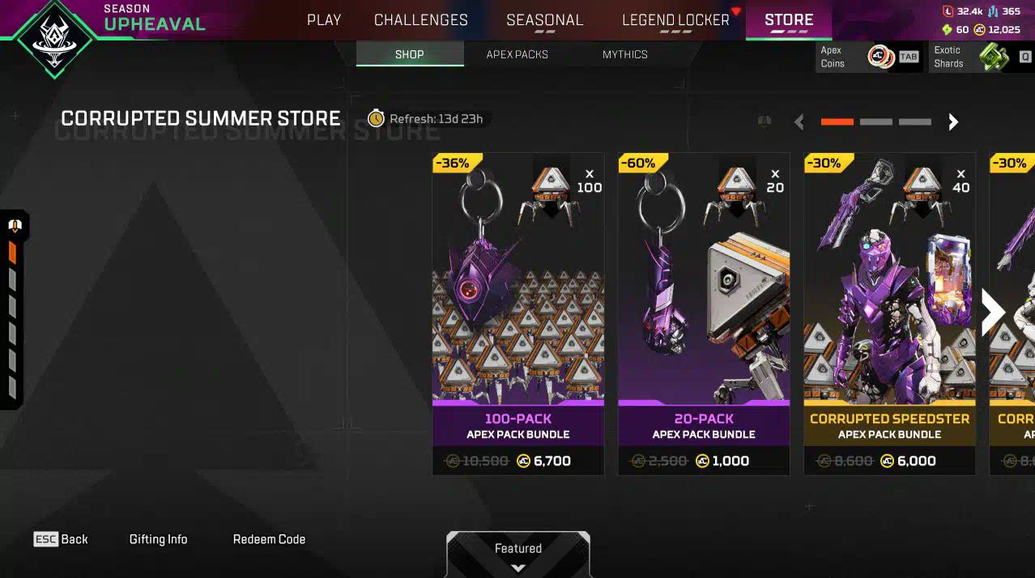
Task: Select the 100-Pack Apex Pack Bundle
Action: click(518, 314)
